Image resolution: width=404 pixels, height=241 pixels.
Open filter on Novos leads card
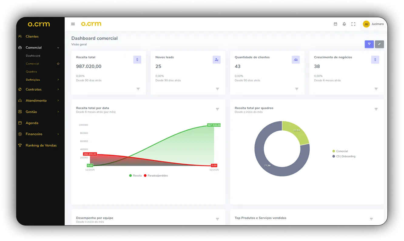[x=217, y=89]
